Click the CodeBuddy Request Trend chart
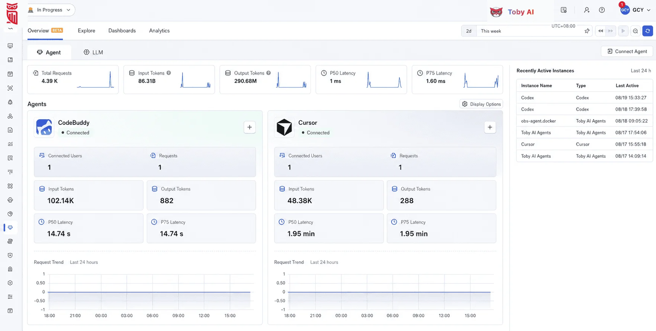Viewport: 656px width, 331px height. click(x=145, y=295)
